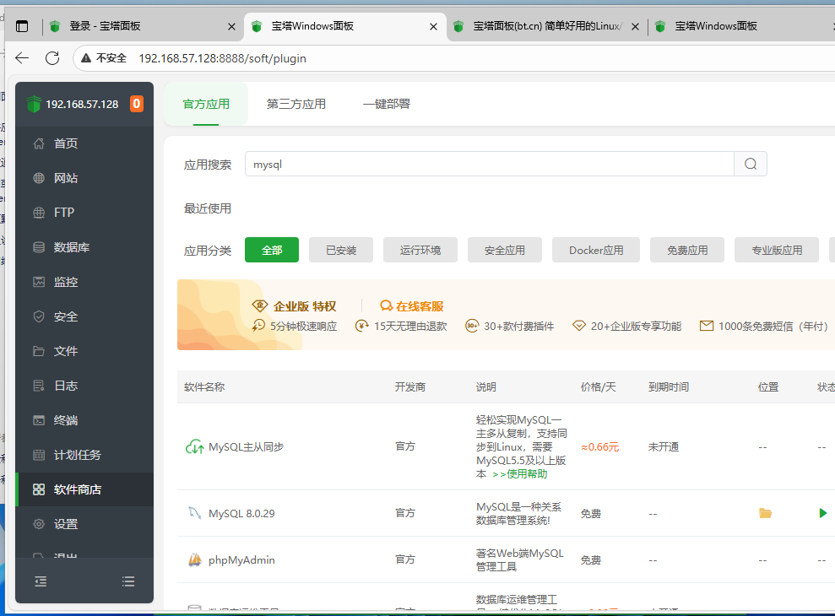
Task: Click the 安全 shield icon
Action: click(39, 316)
